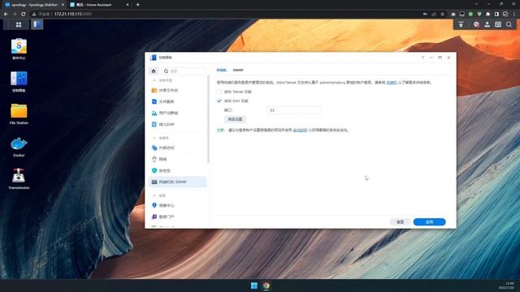Focus the Control Panel search box
520x292 pixels.
[x=184, y=71]
